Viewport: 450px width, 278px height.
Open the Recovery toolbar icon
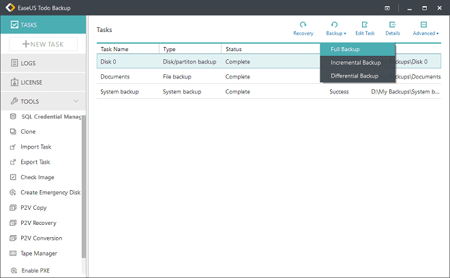click(x=303, y=25)
